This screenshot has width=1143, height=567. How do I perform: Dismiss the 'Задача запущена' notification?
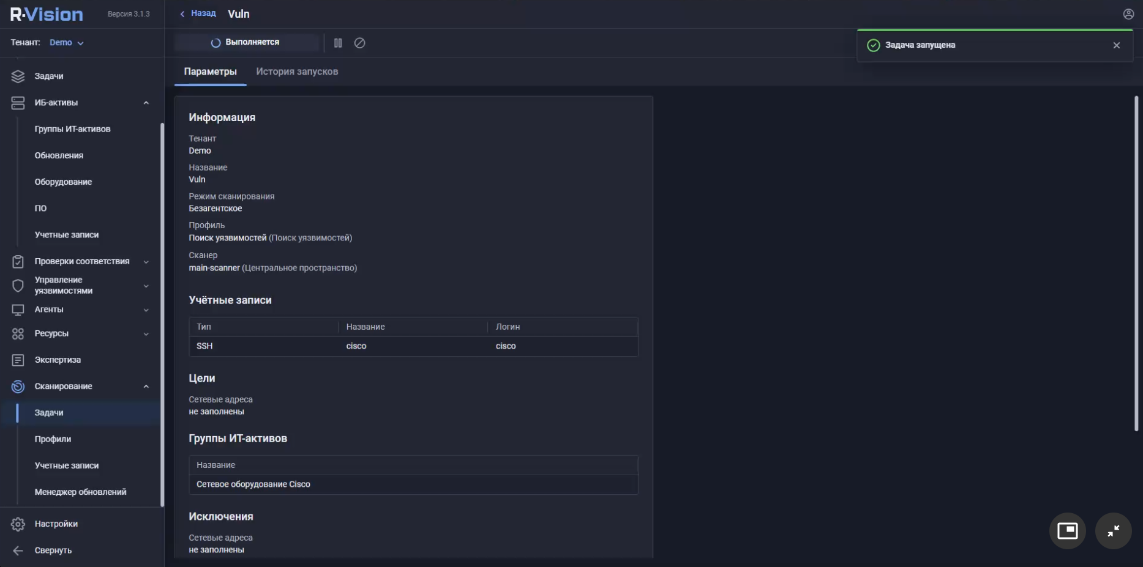tap(1116, 45)
